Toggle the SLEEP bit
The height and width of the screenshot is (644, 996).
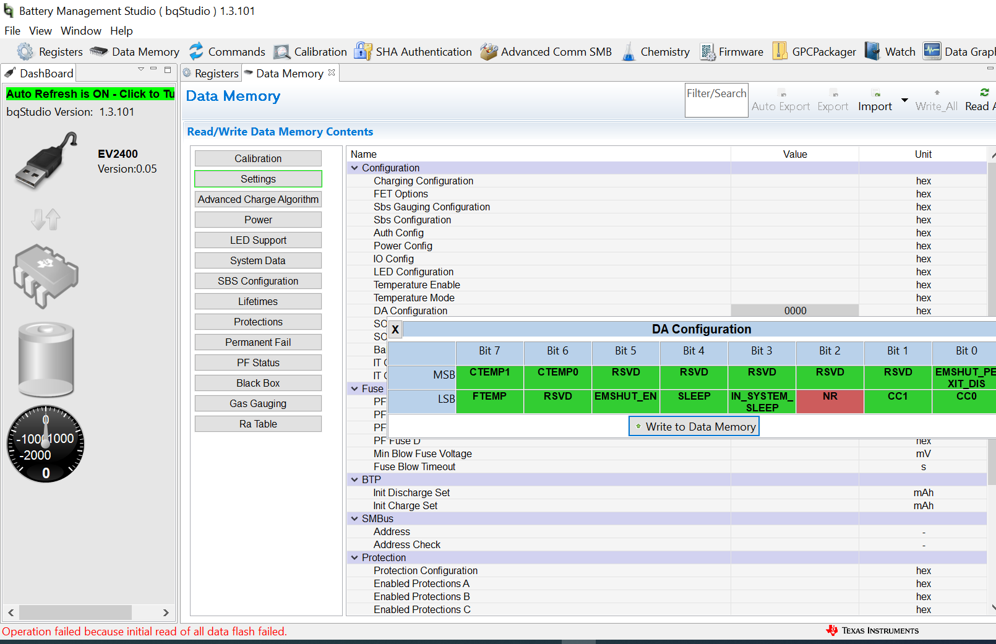(x=693, y=401)
